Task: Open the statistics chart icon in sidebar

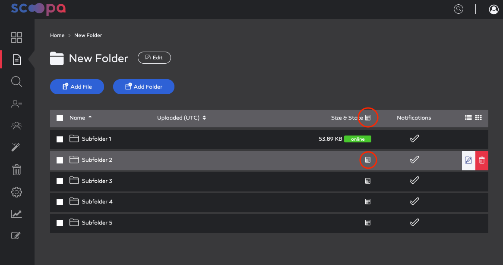Action: pyautogui.click(x=16, y=214)
